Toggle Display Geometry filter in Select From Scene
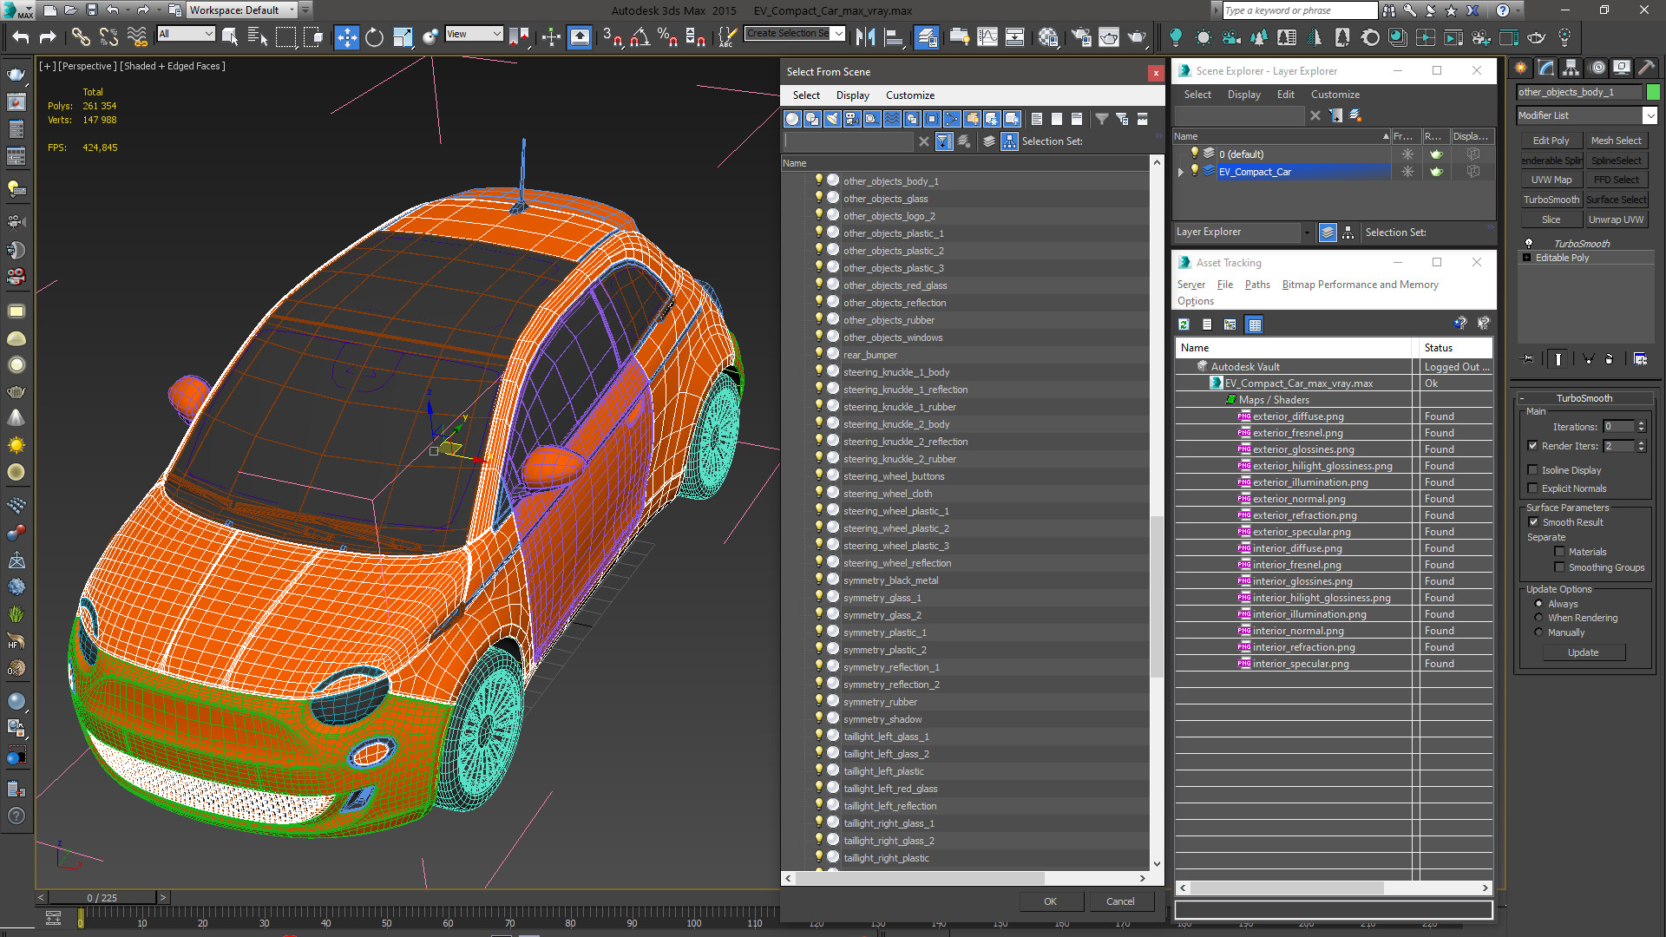 click(x=792, y=119)
